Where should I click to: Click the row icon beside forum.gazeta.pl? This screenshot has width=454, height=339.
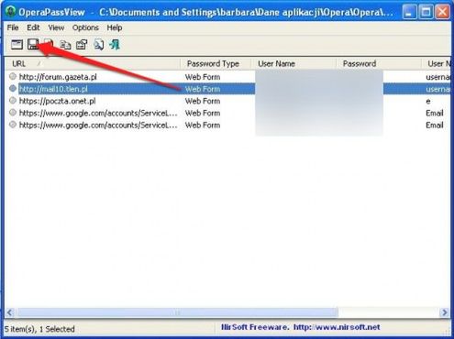pyautogui.click(x=13, y=76)
